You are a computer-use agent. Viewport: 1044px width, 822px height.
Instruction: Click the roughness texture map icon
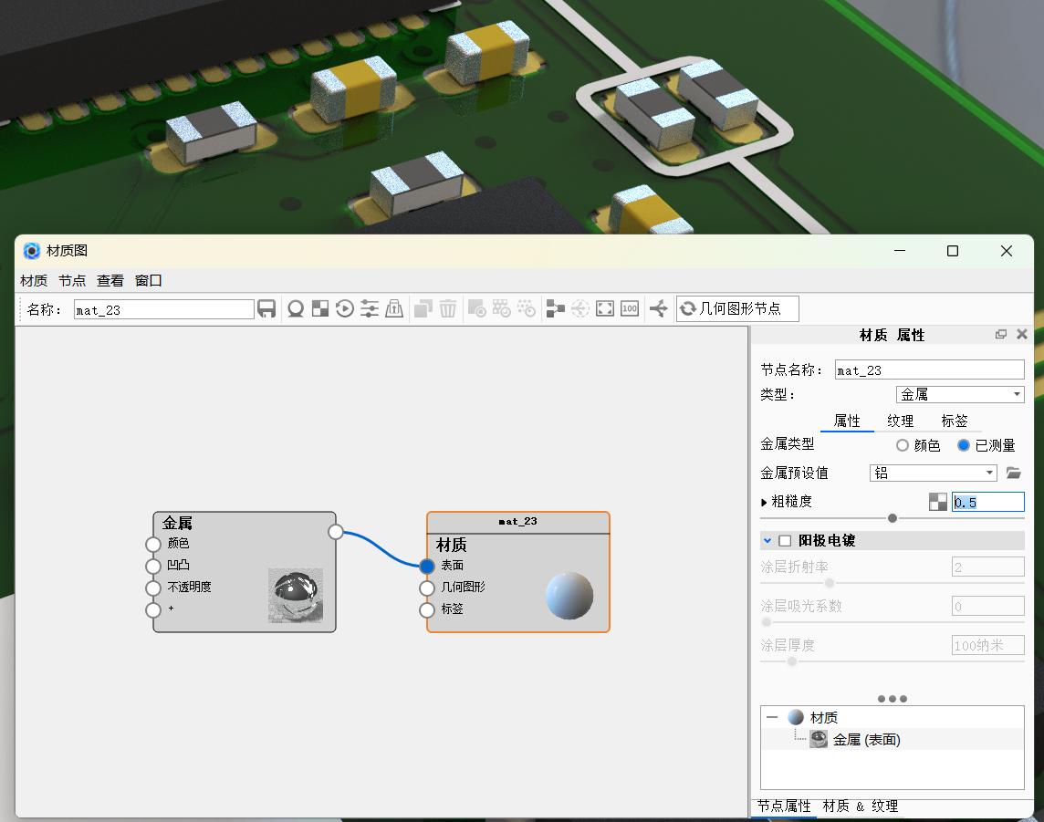pos(937,501)
